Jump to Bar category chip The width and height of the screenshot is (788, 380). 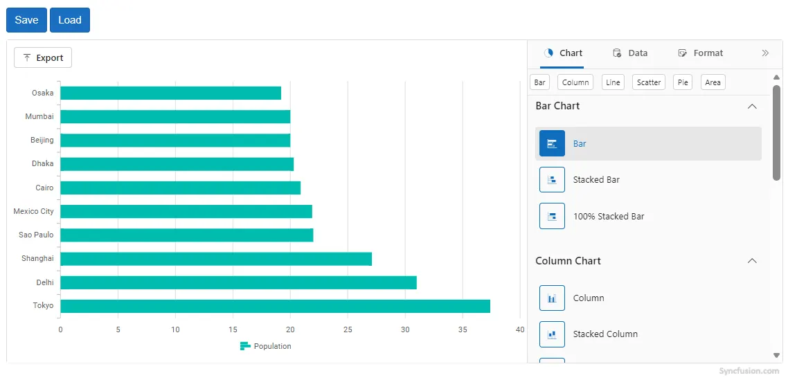coord(539,82)
